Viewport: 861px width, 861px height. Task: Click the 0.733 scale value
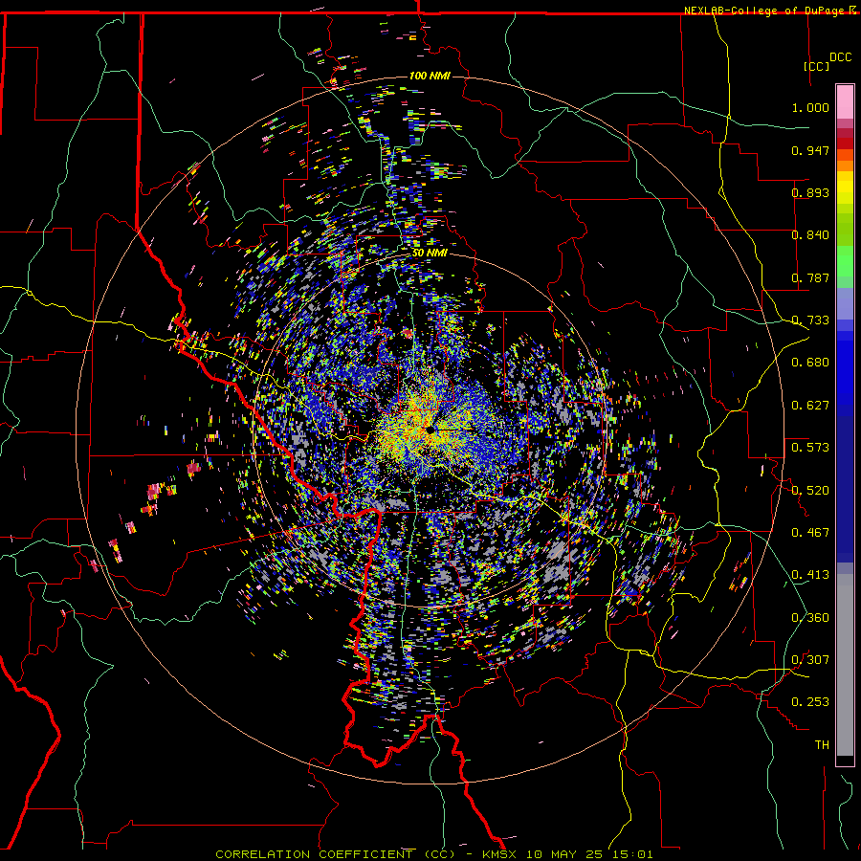pos(810,320)
